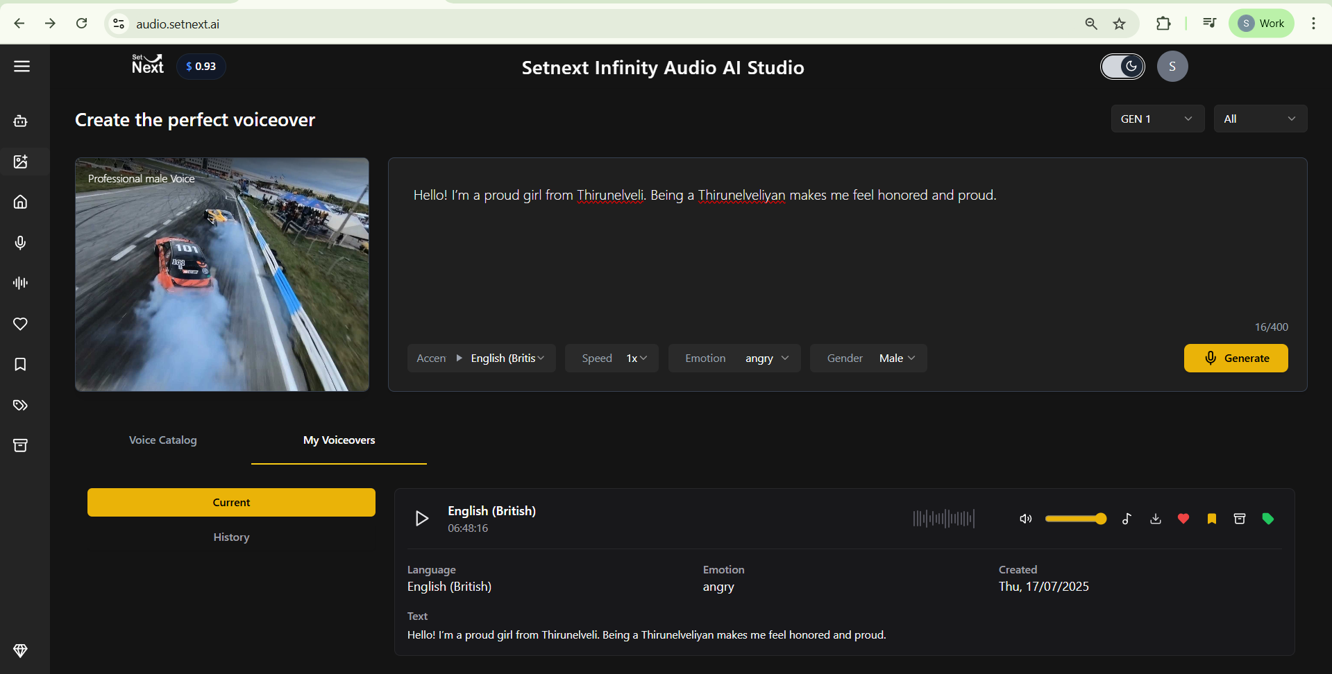Open the hamburger sidebar menu
1332x674 pixels.
(22, 67)
